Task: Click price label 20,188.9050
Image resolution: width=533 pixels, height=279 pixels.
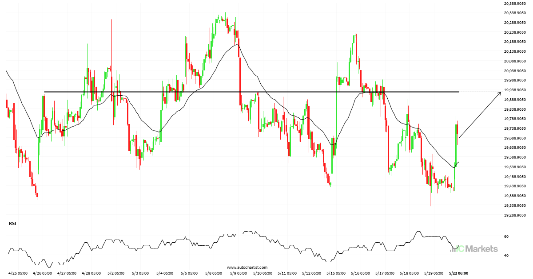Action: pos(516,42)
